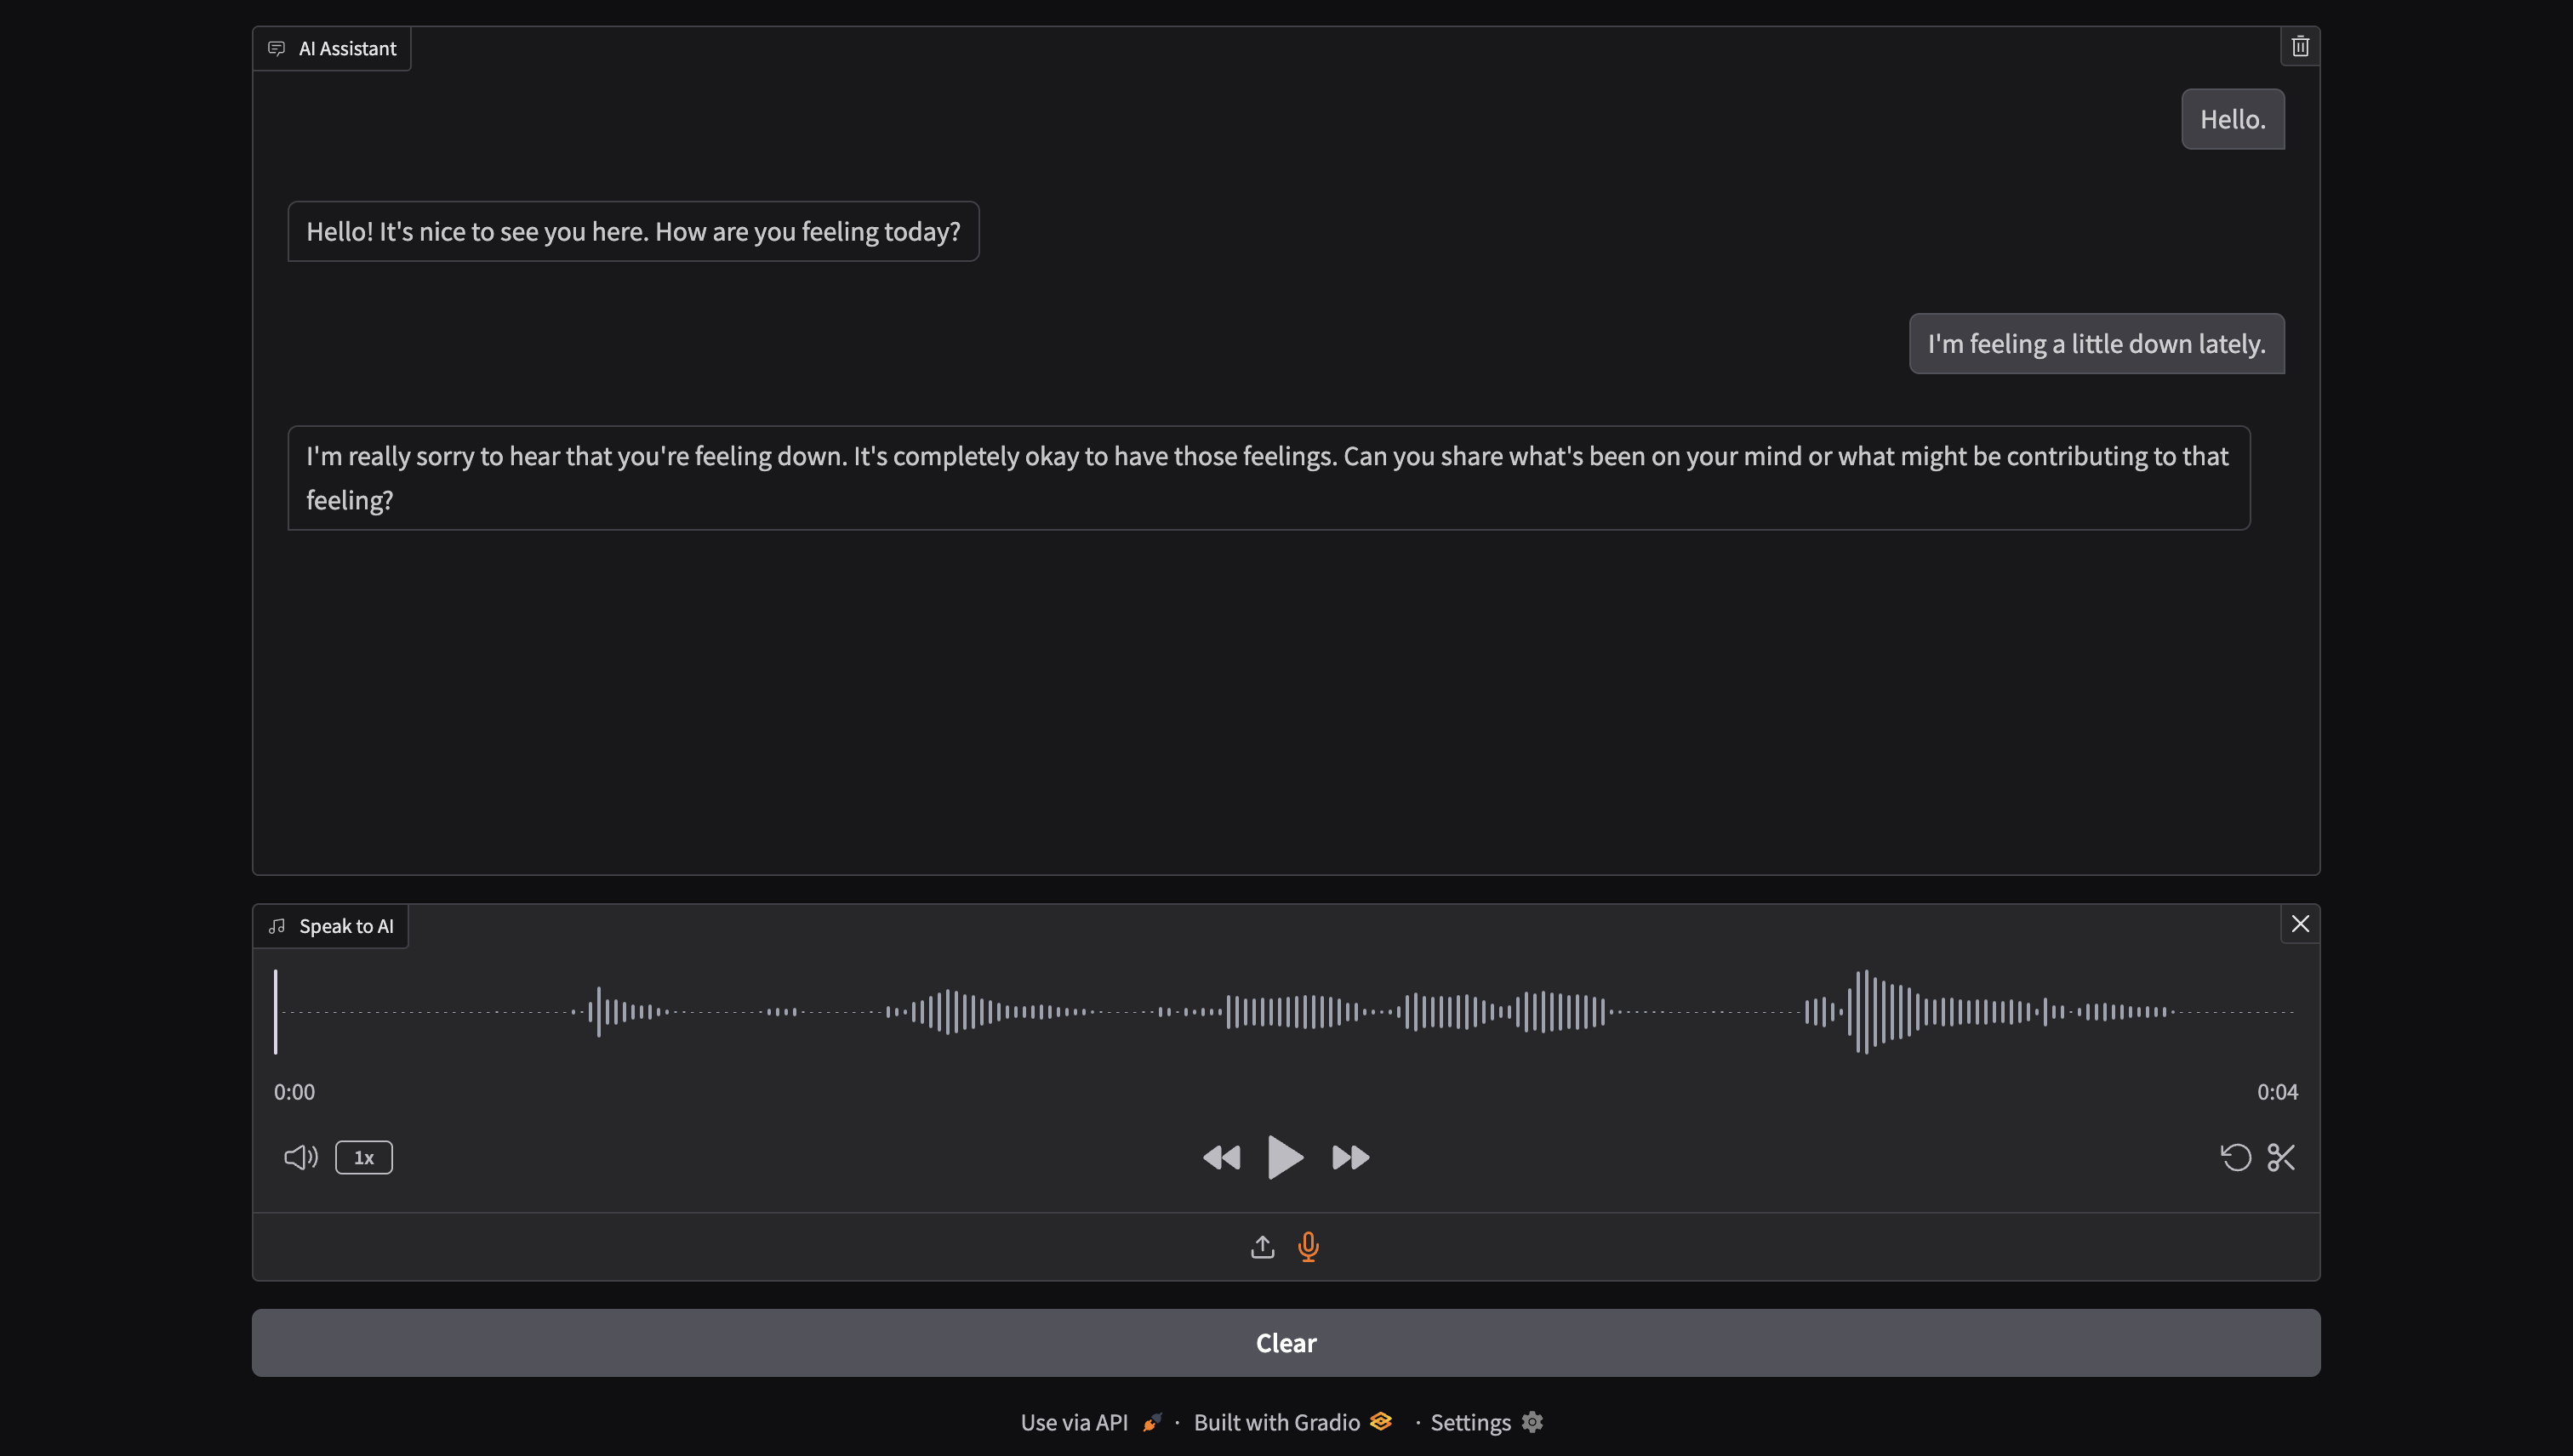Rewind the audio recording
This screenshot has height=1456, width=2573.
(x=1222, y=1157)
